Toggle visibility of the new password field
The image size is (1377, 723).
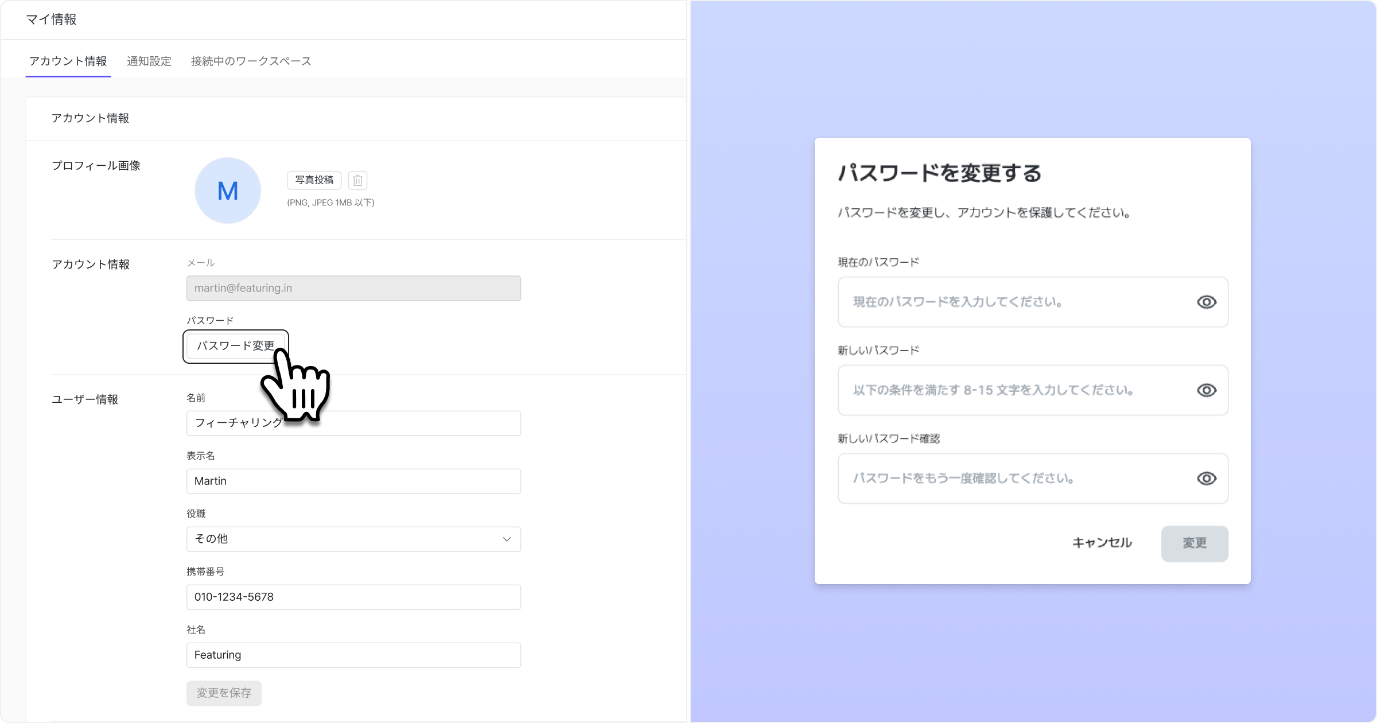pyautogui.click(x=1206, y=390)
